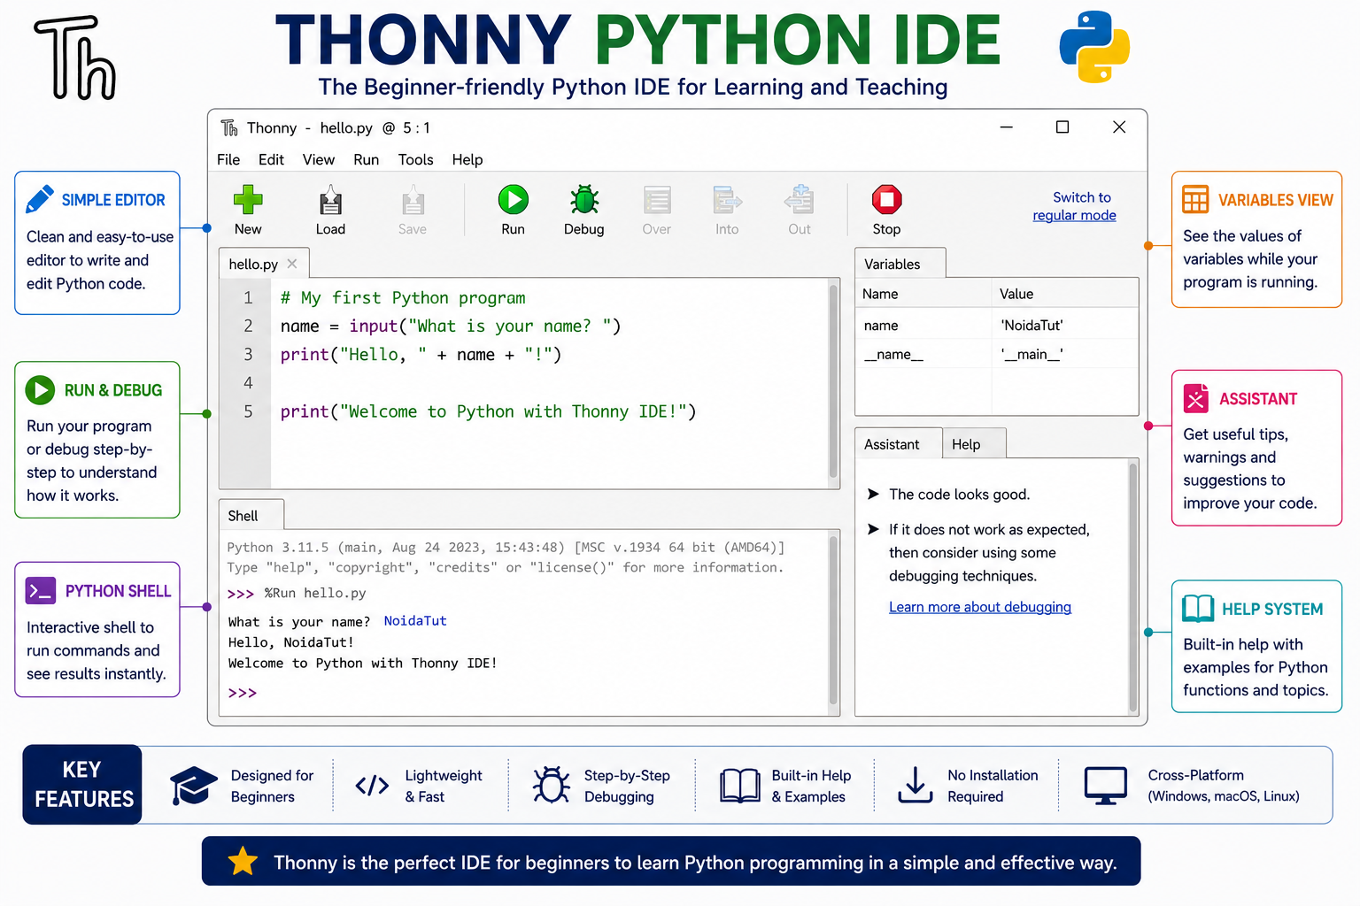The width and height of the screenshot is (1360, 906).
Task: Click the arrow bullet before 'If it does not work'
Action: pyautogui.click(x=873, y=529)
